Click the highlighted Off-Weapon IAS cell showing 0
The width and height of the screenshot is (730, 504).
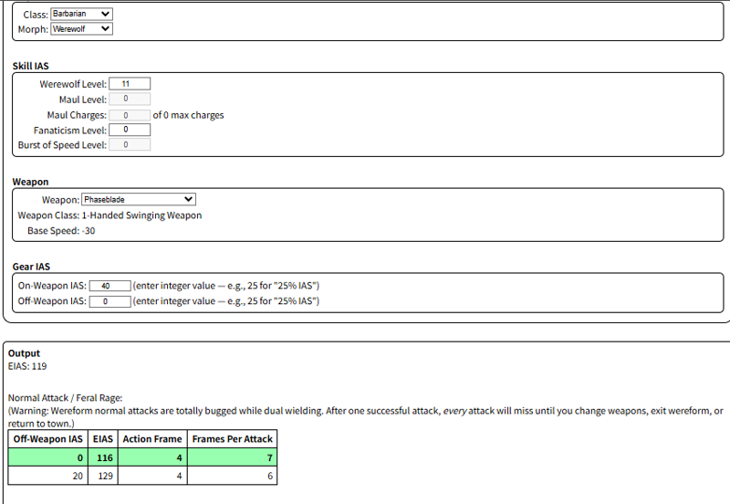click(x=48, y=457)
